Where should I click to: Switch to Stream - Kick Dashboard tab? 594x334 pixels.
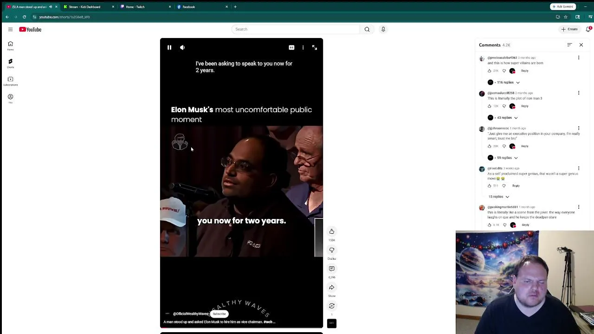(x=84, y=7)
